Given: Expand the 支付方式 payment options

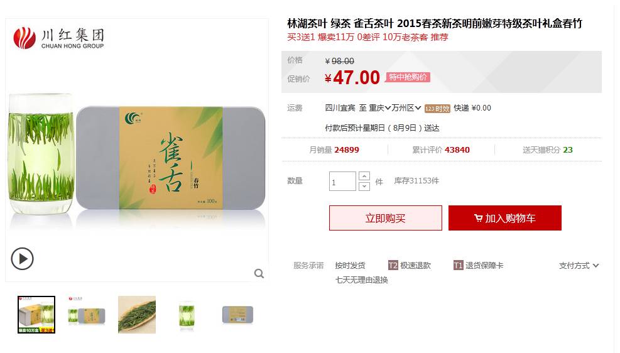Looking at the screenshot, I should (579, 266).
